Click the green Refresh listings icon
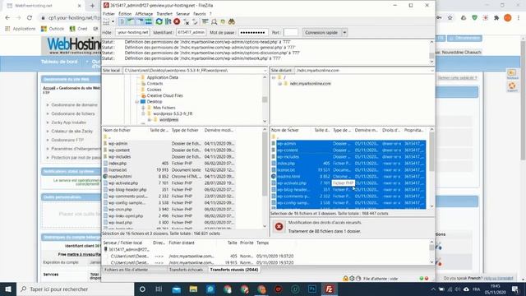Viewport: 526px width, 296px height. tap(159, 22)
